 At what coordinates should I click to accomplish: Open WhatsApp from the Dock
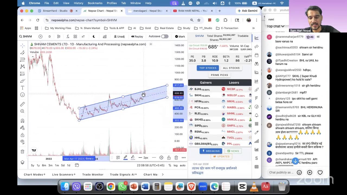coord(122,187)
